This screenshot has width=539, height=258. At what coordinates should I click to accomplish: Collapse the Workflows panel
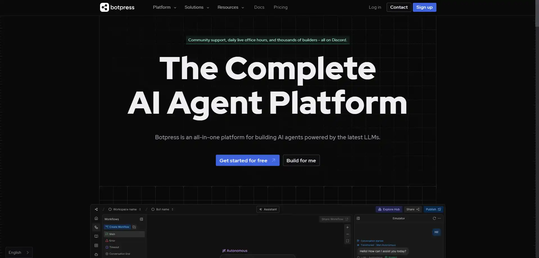(141, 219)
